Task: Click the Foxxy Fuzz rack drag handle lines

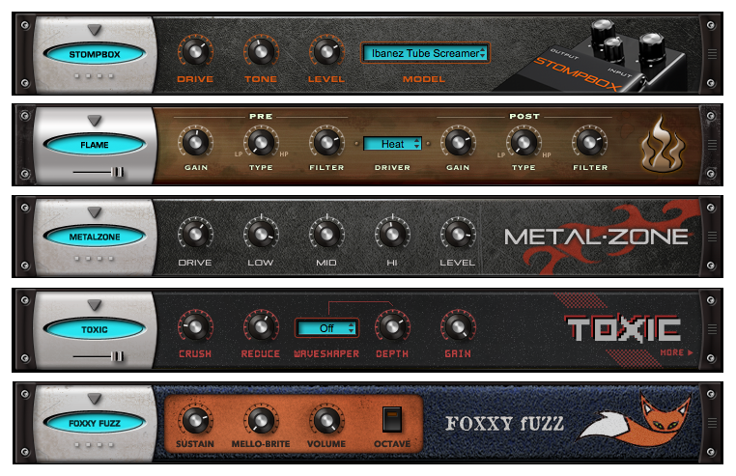Action: click(712, 423)
